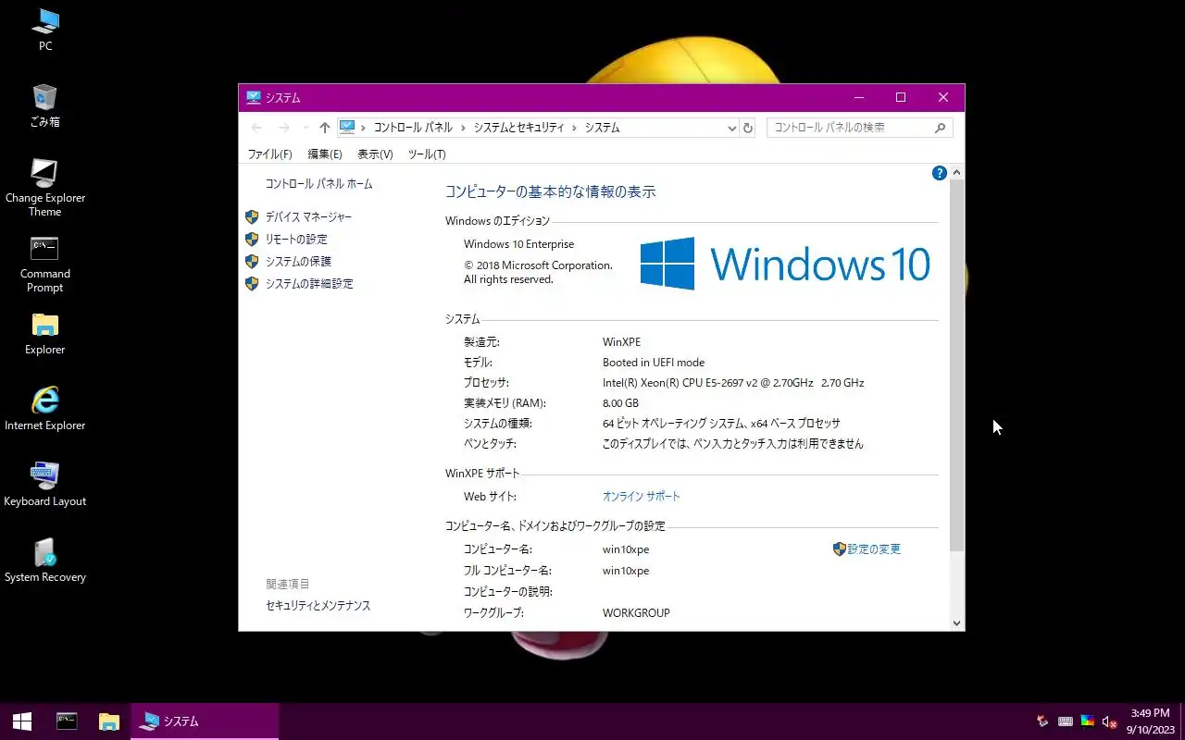Open デバイス マネージャー link
This screenshot has height=740, width=1185.
(x=308, y=217)
